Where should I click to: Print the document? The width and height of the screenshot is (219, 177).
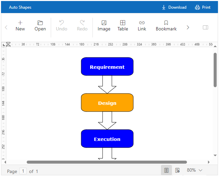(x=203, y=7)
